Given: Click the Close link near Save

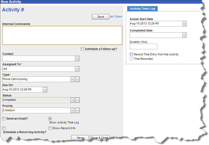Looking at the screenshot, I should pos(118,16).
